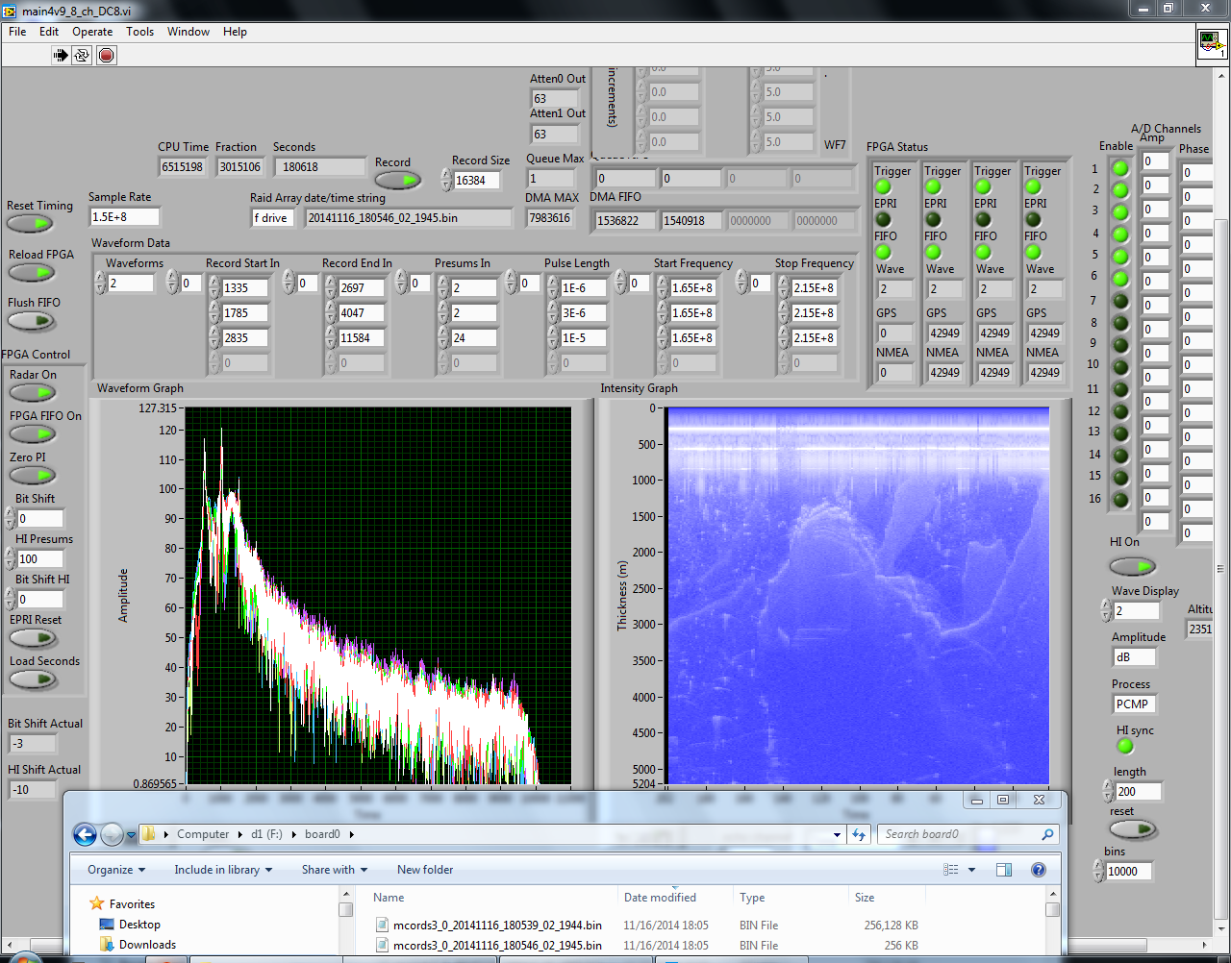Click the New folder button
The image size is (1231, 963).
(425, 870)
